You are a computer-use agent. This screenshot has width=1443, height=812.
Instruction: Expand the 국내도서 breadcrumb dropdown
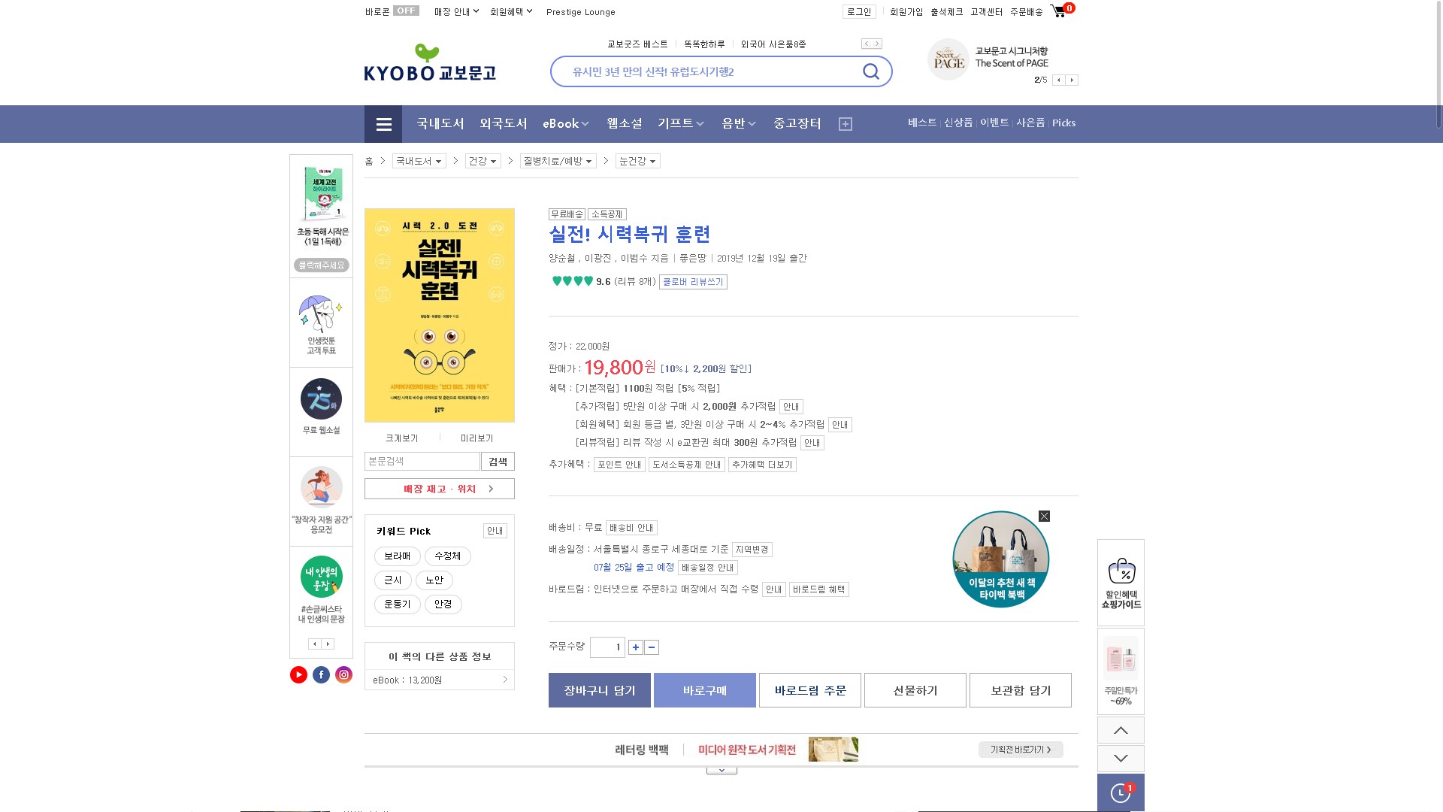tap(419, 162)
